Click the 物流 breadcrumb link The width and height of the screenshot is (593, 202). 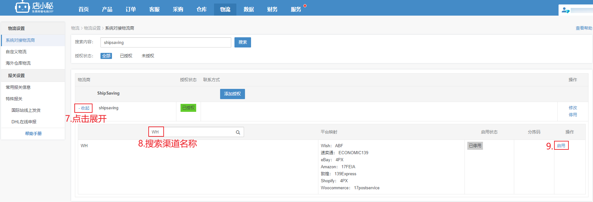(75, 28)
